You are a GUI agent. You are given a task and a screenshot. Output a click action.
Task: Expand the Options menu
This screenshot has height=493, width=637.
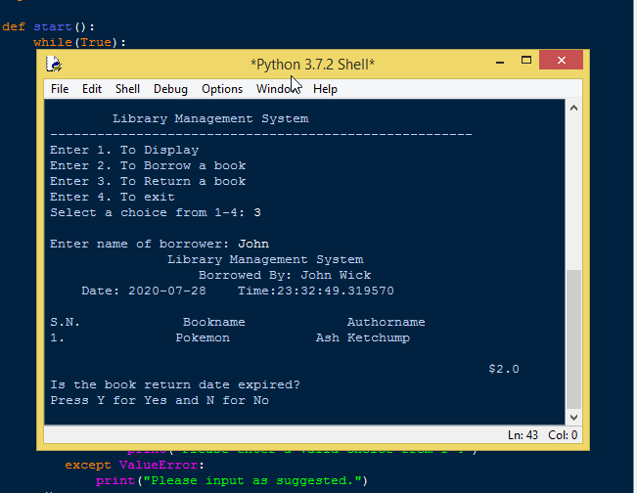222,89
